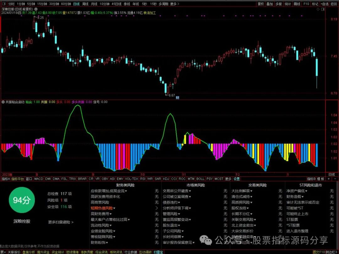Click the plus zoom button beside 模板
Image resolution: width=339 pixels, height=254 pixels.
329,179
